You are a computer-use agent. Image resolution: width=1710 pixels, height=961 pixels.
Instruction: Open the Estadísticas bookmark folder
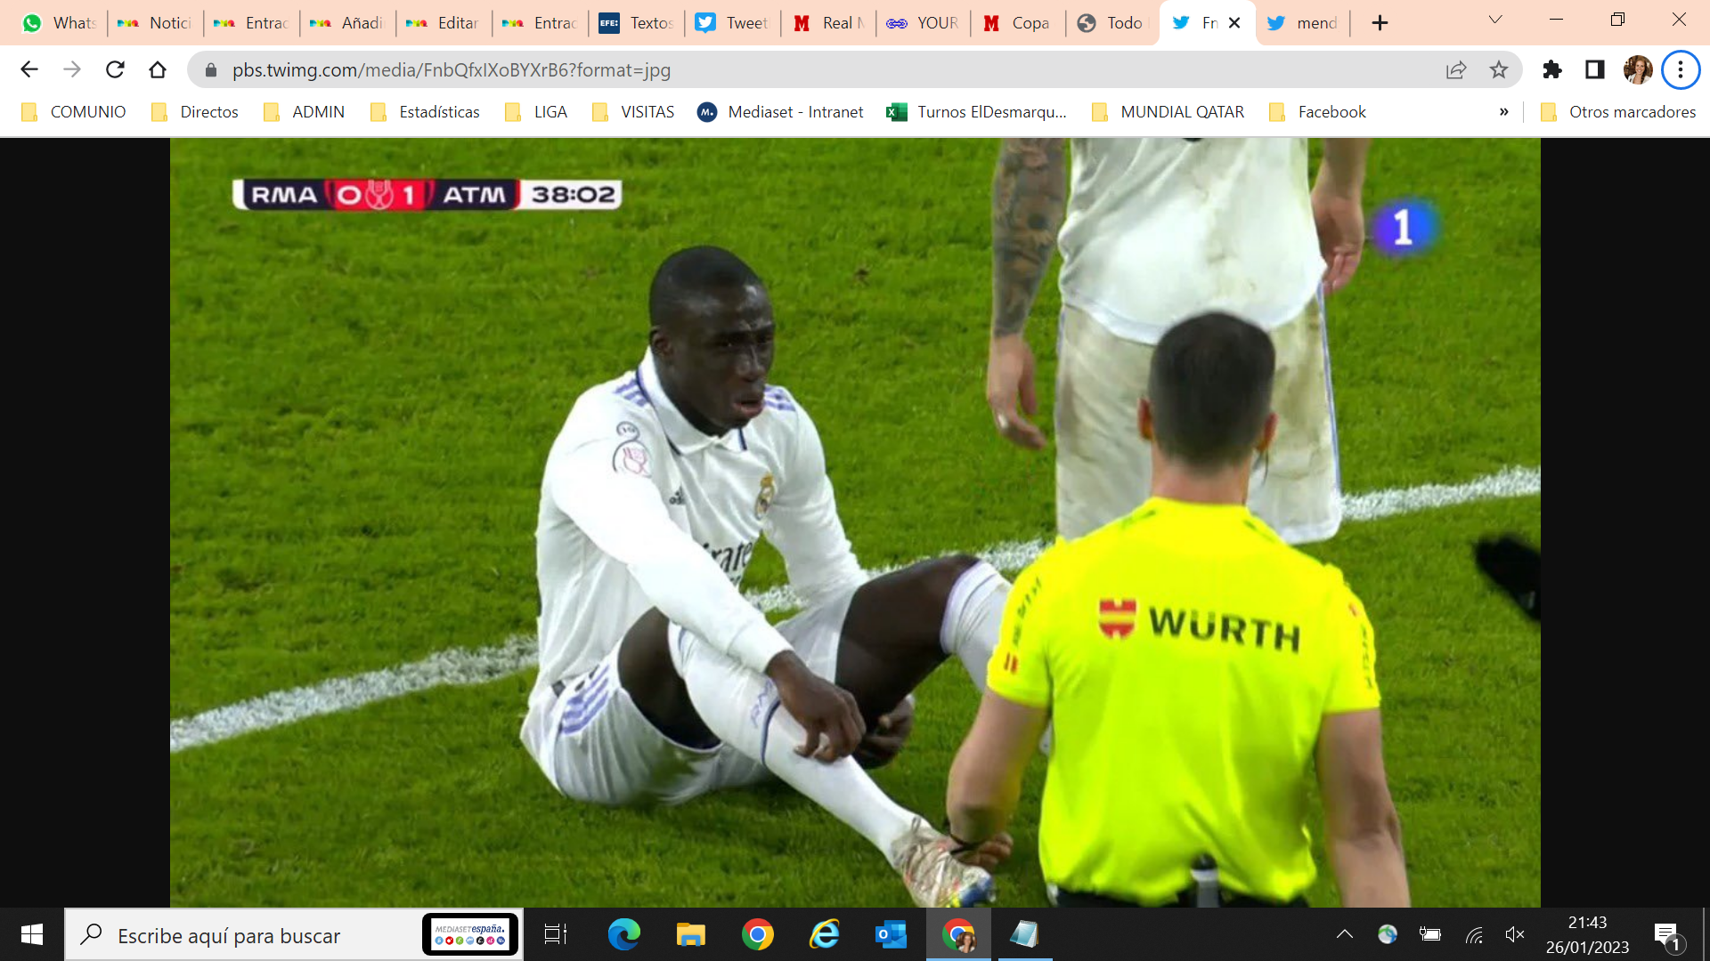426,112
